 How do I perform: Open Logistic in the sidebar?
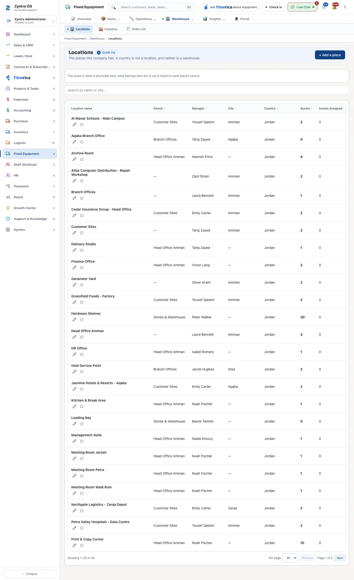tap(29, 143)
